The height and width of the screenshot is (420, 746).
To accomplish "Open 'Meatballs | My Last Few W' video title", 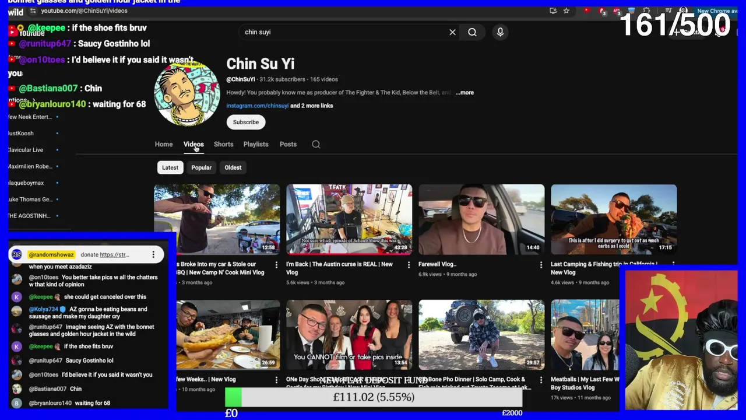I will [x=585, y=383].
